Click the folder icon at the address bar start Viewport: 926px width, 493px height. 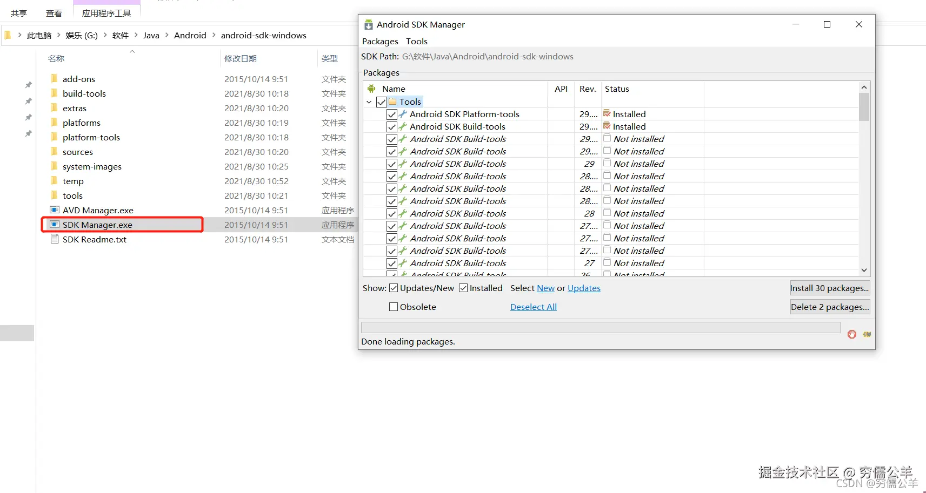click(8, 35)
